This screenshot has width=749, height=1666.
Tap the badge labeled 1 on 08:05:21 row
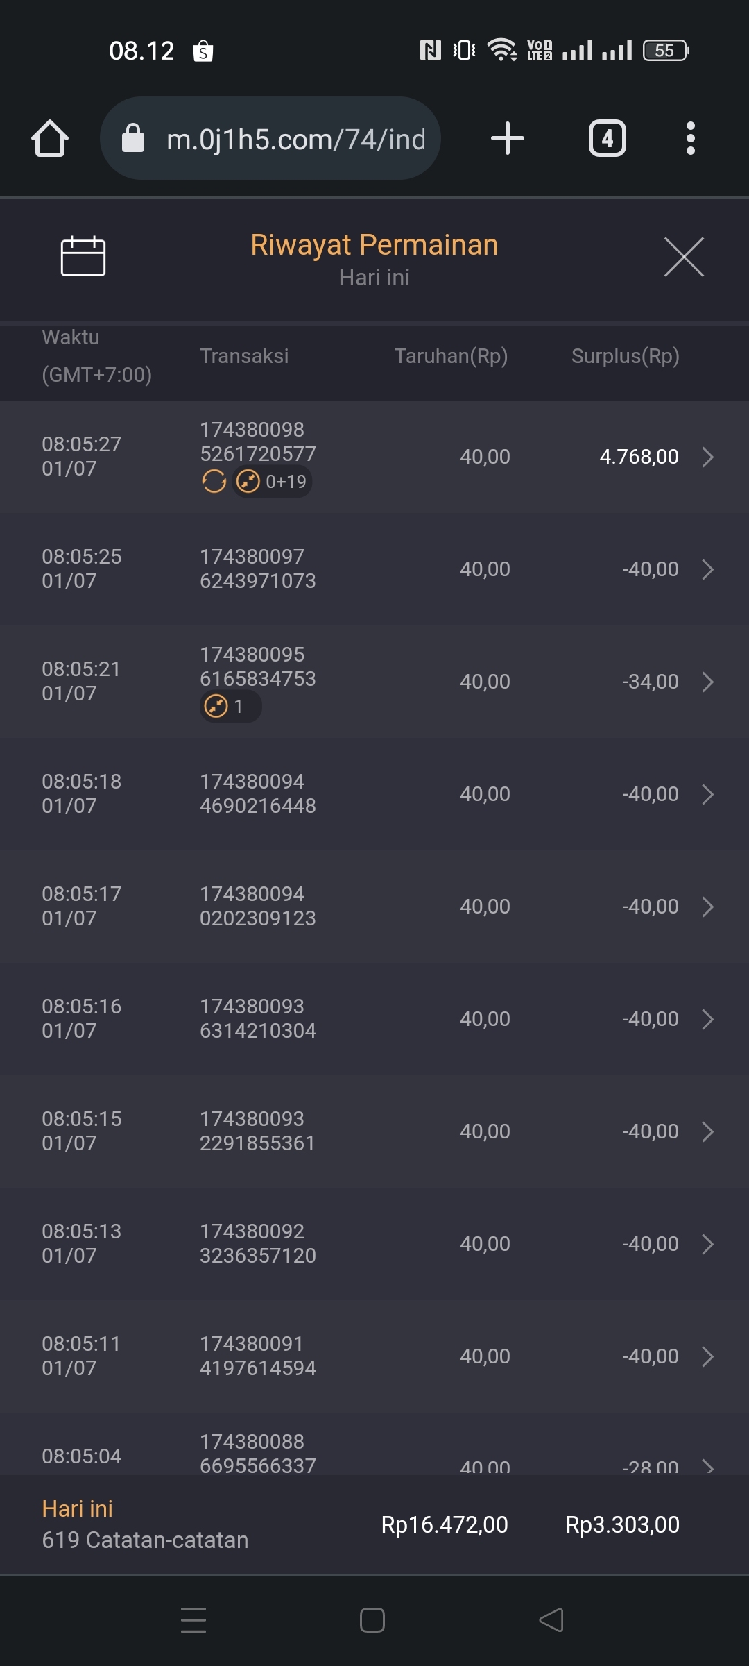(x=230, y=707)
